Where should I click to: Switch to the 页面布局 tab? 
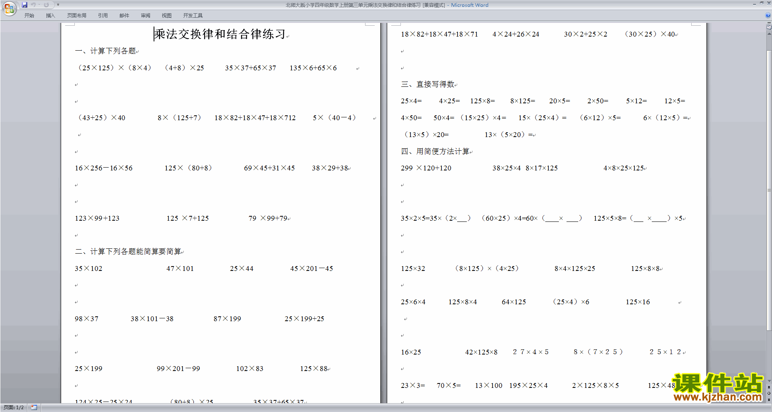click(77, 16)
